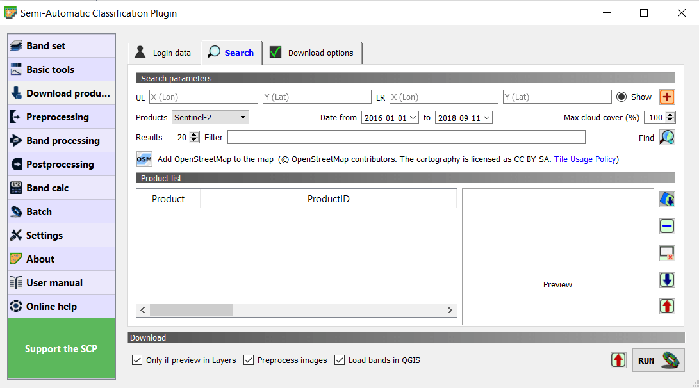Toggle the Show radio button

coord(621,97)
